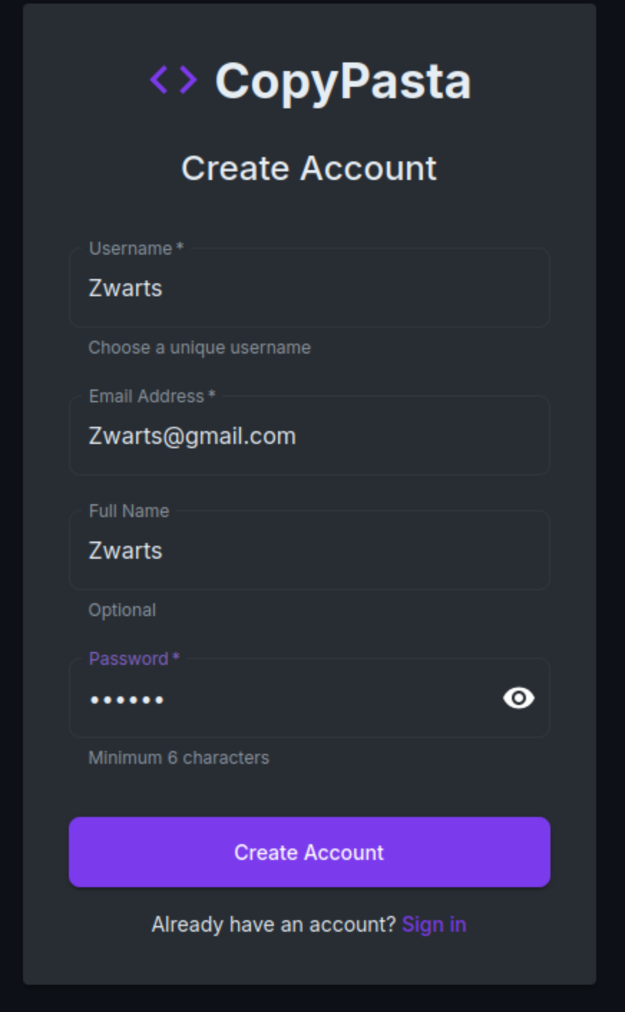Click the purple code brackets logo icon
625x1012 pixels.
172,79
